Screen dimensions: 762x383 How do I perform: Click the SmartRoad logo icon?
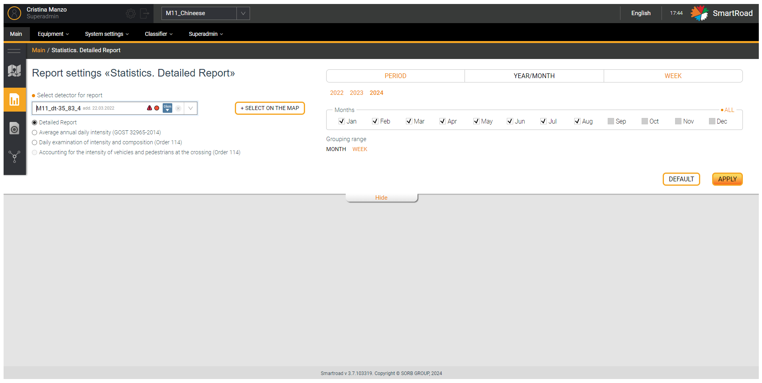(699, 13)
